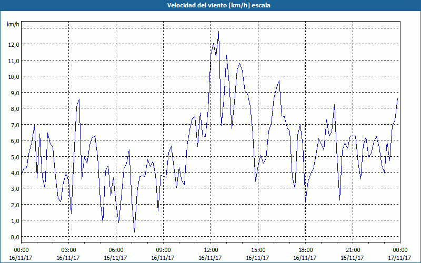This screenshot has height=263, width=421.
Task: Select the 10,0 y-axis label
Action: click(14, 77)
